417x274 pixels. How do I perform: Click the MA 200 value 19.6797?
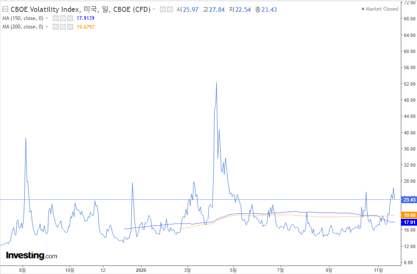point(85,27)
